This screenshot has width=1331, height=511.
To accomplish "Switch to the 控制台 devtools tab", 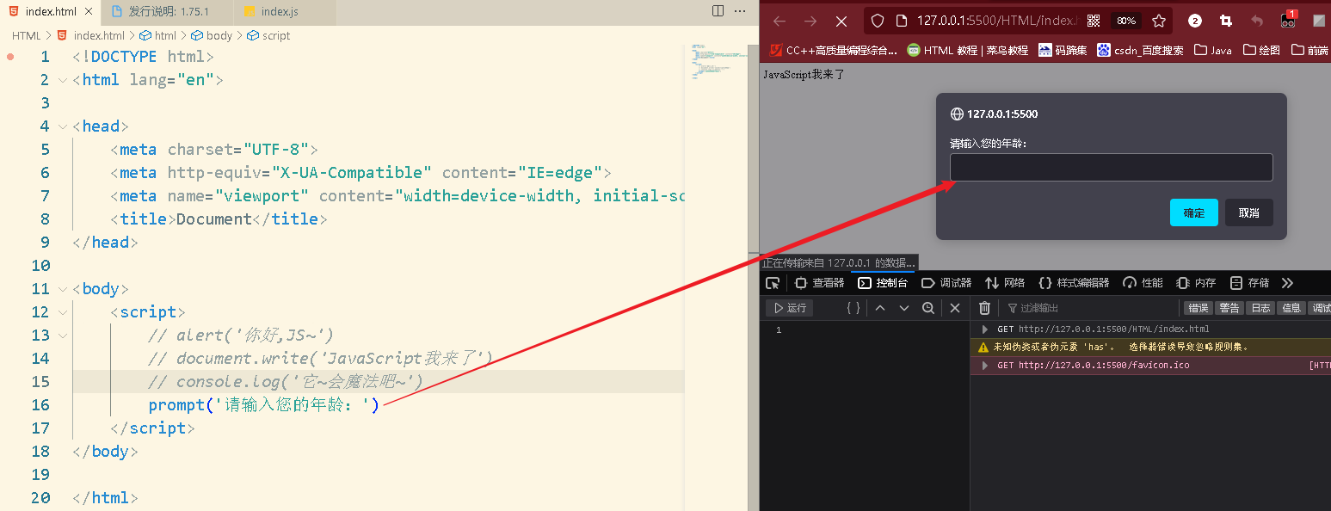I will [x=883, y=283].
